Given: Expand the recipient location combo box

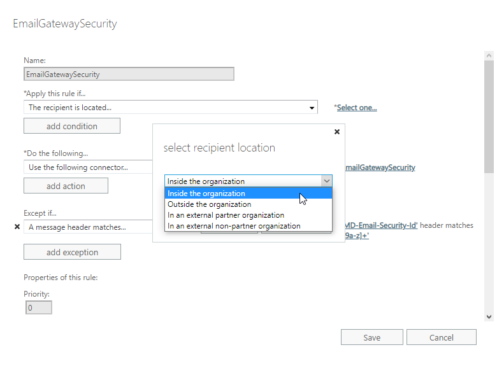Looking at the screenshot, I should click(x=326, y=181).
